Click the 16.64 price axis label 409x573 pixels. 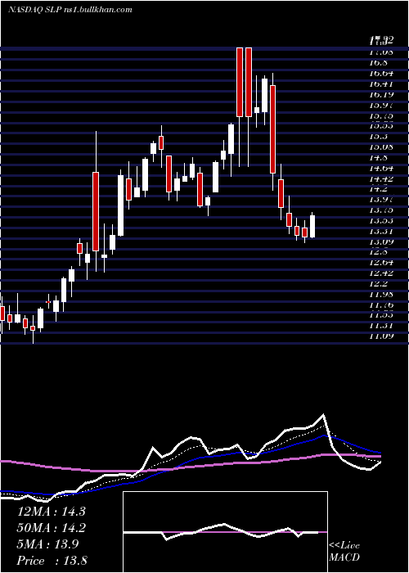(x=381, y=74)
